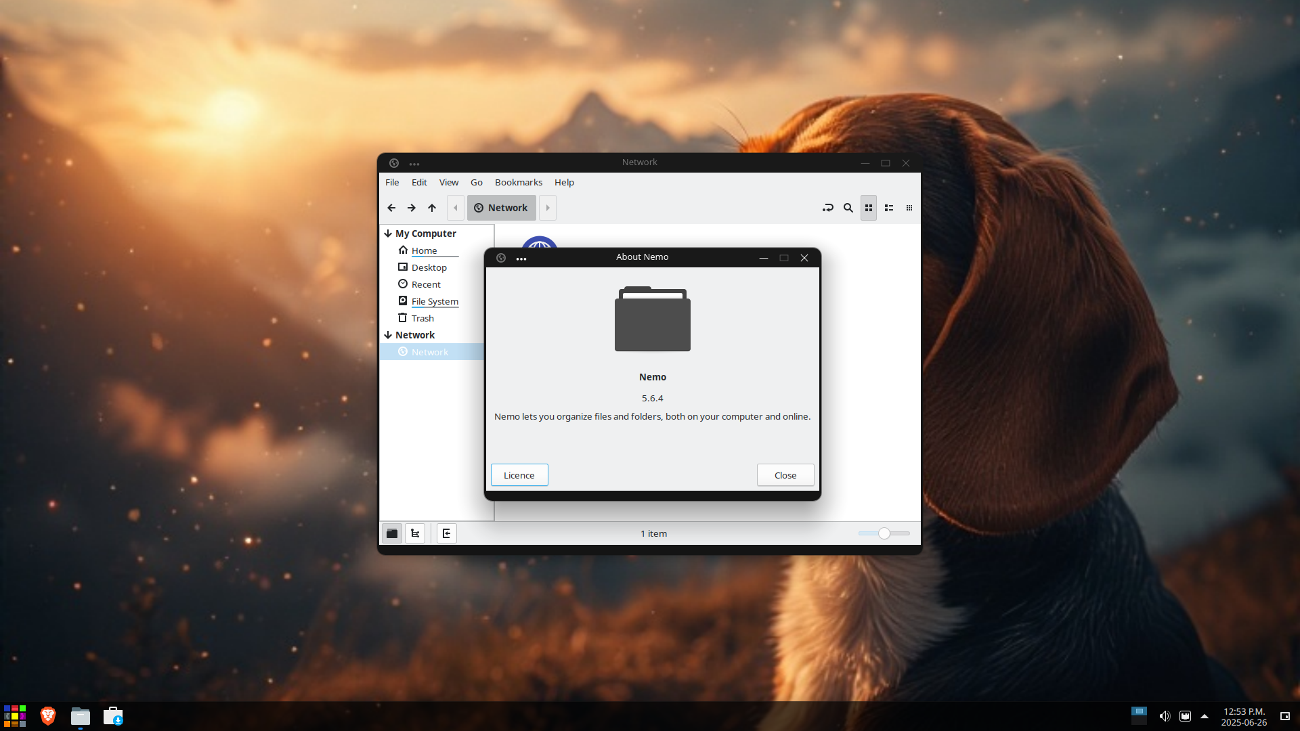Hide the sidebar with the status bar button

[447, 533]
